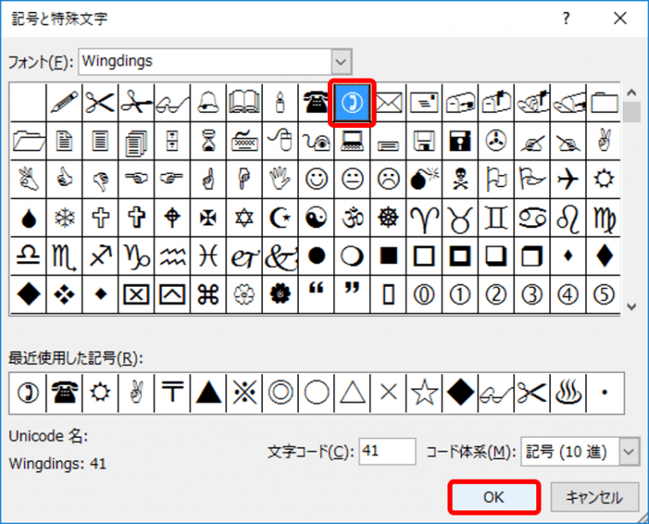Screen dimensions: 649x524
Task: Select the Libra zodiac symbol
Action: pos(28,256)
